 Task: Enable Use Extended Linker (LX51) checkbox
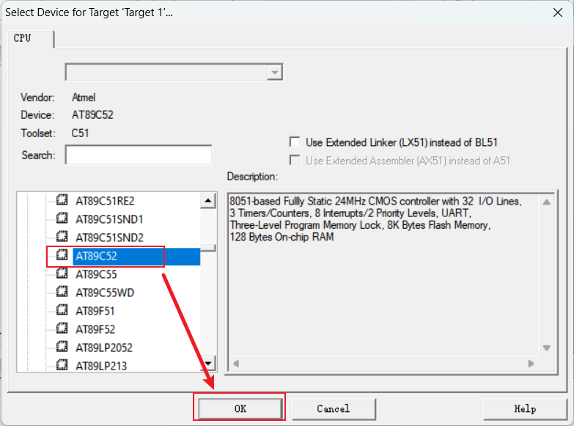[295, 142]
